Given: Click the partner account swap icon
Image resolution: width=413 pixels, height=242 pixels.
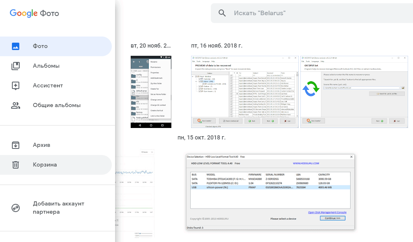Looking at the screenshot, I should 16,208.
